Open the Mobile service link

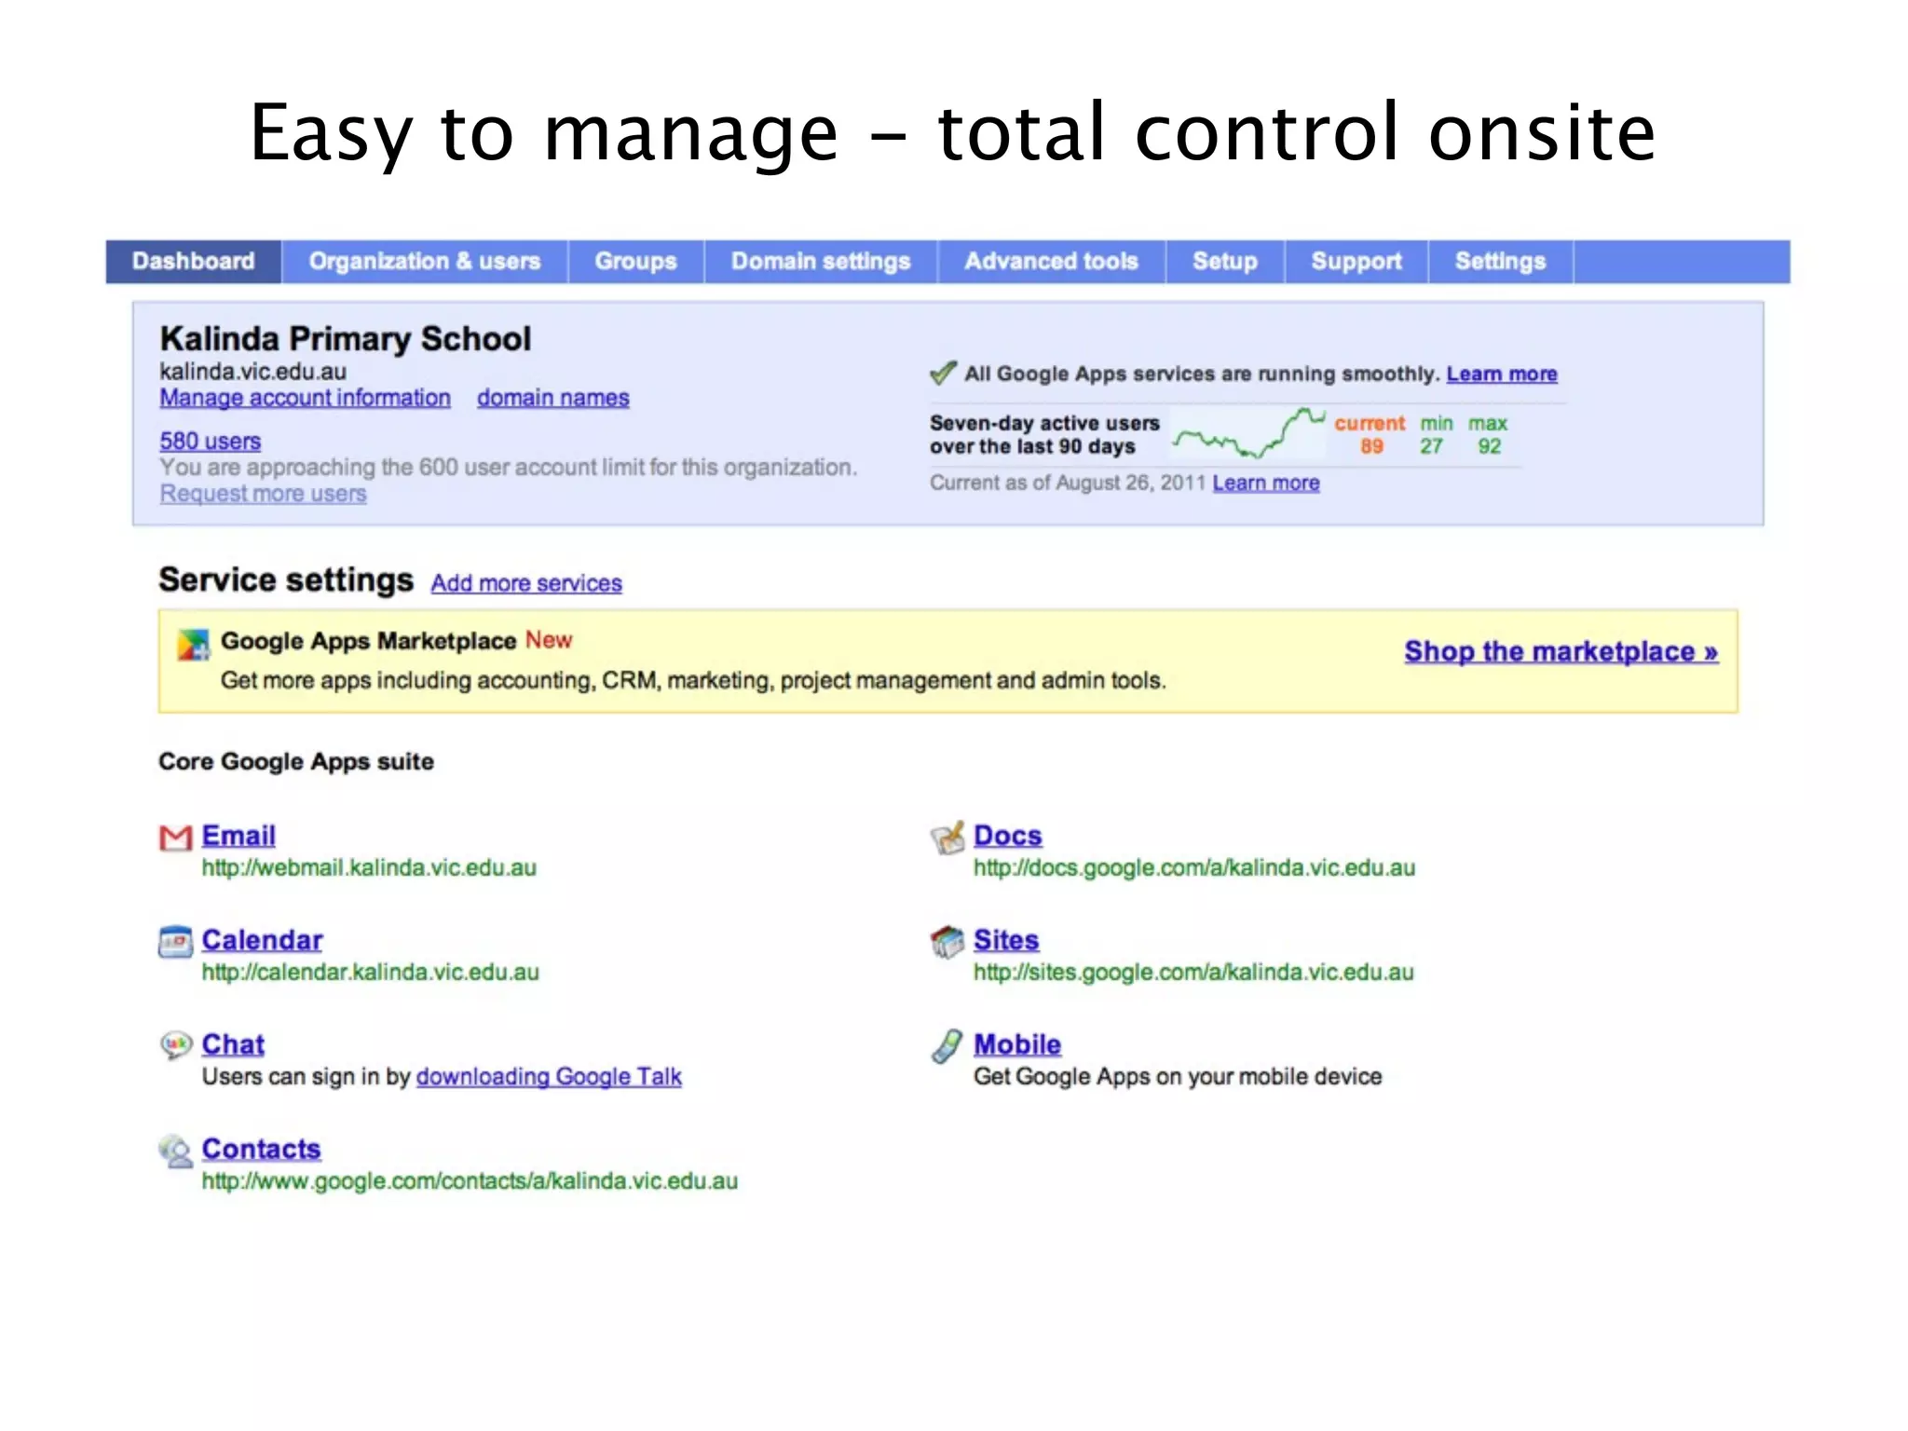[1017, 1044]
